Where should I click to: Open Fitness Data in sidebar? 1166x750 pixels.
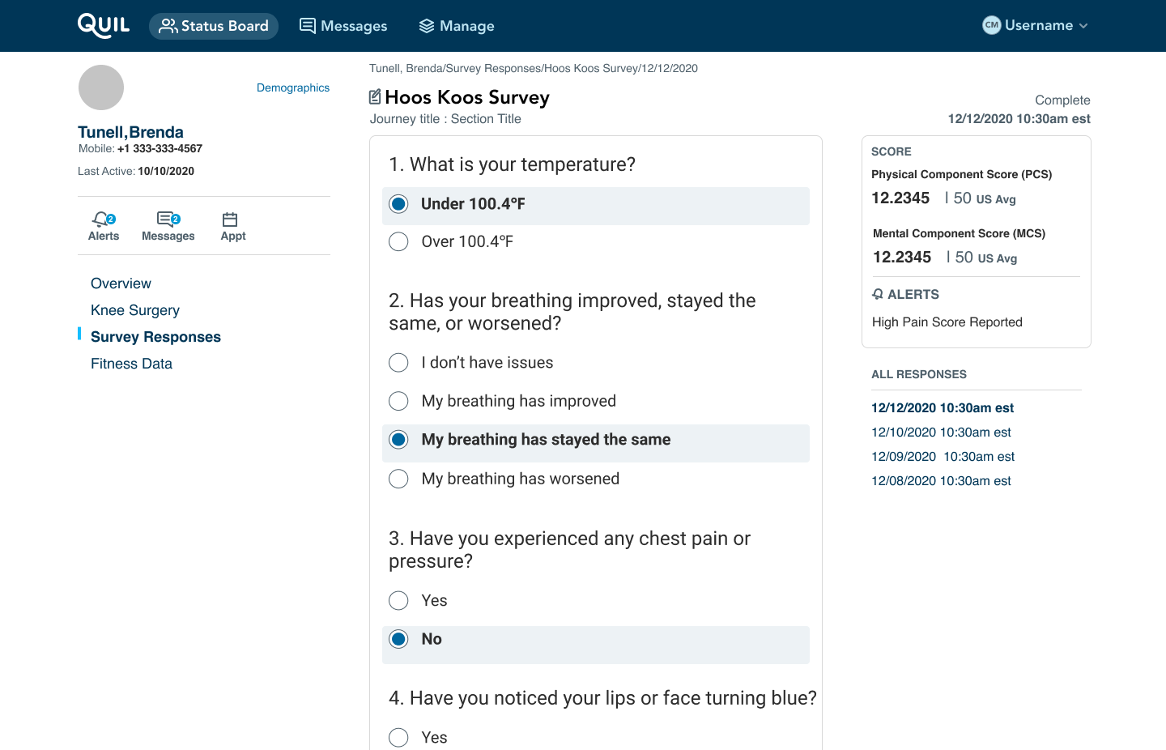pos(131,364)
